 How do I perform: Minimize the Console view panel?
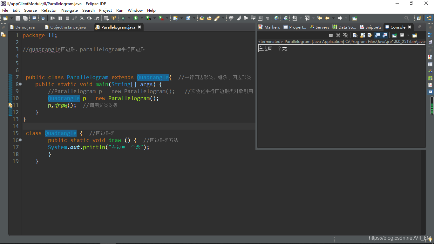tap(419, 27)
